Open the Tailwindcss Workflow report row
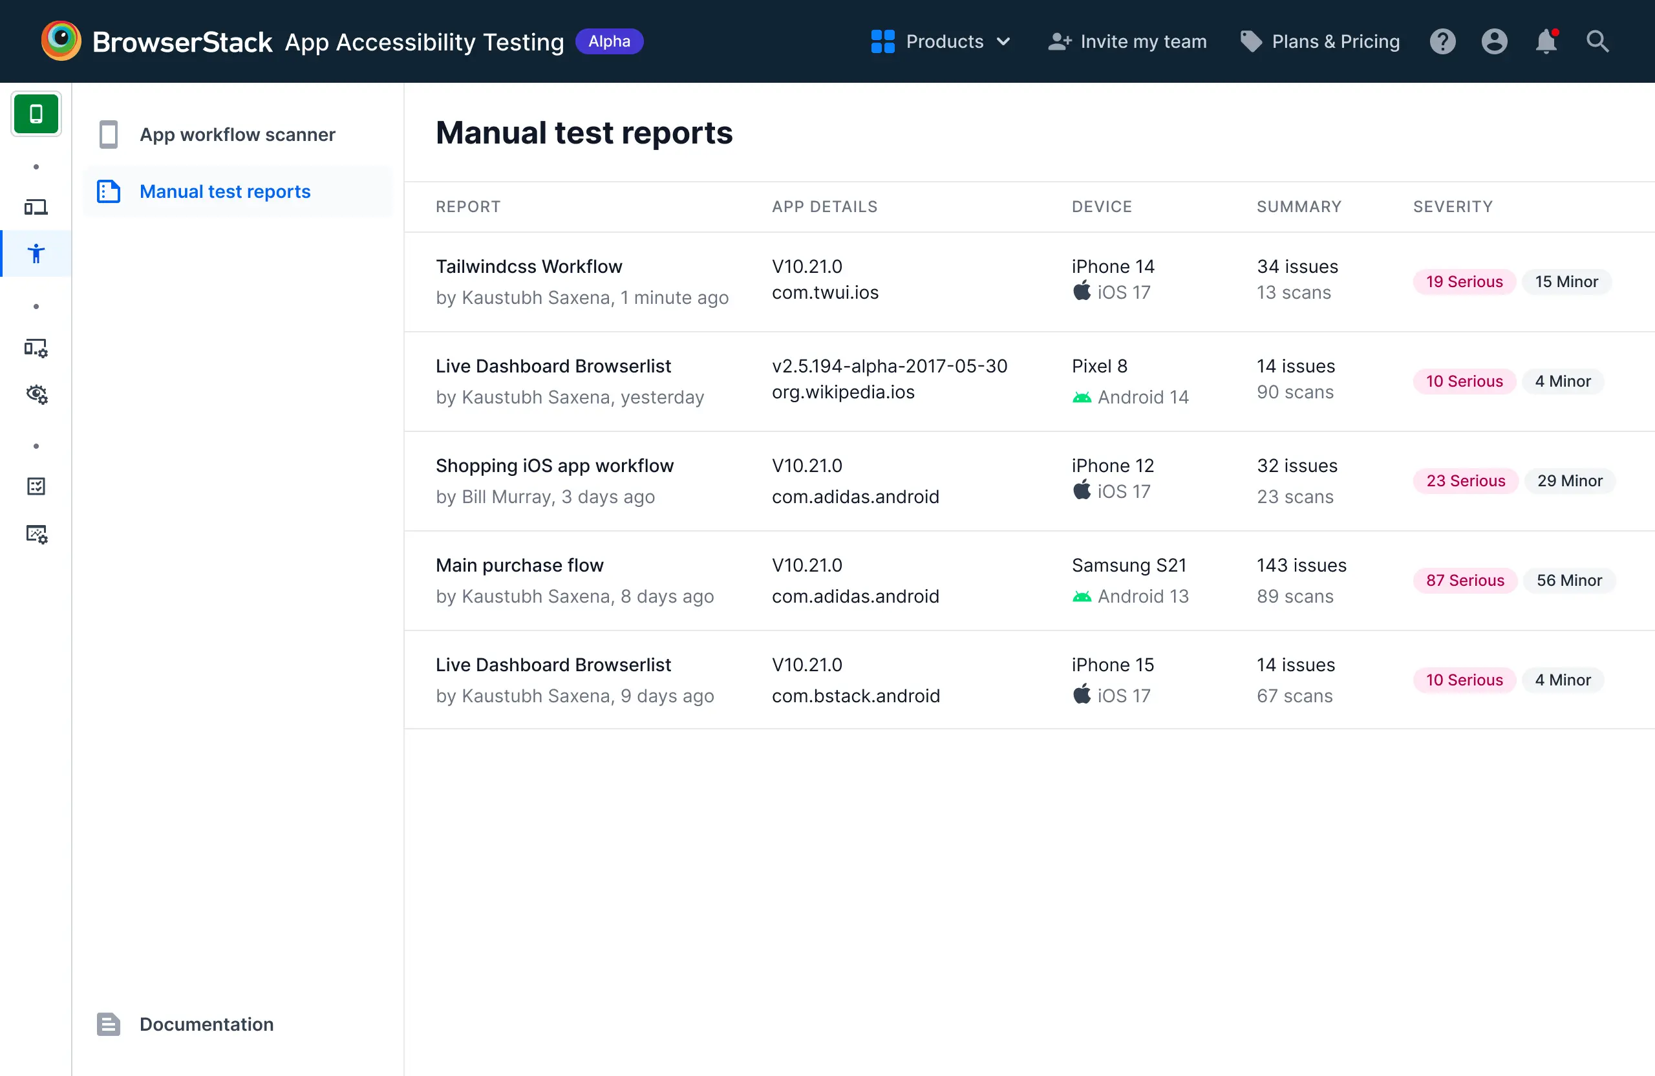The image size is (1655, 1076). [528, 266]
